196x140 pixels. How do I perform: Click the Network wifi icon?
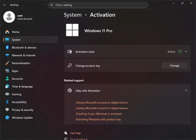(7, 55)
